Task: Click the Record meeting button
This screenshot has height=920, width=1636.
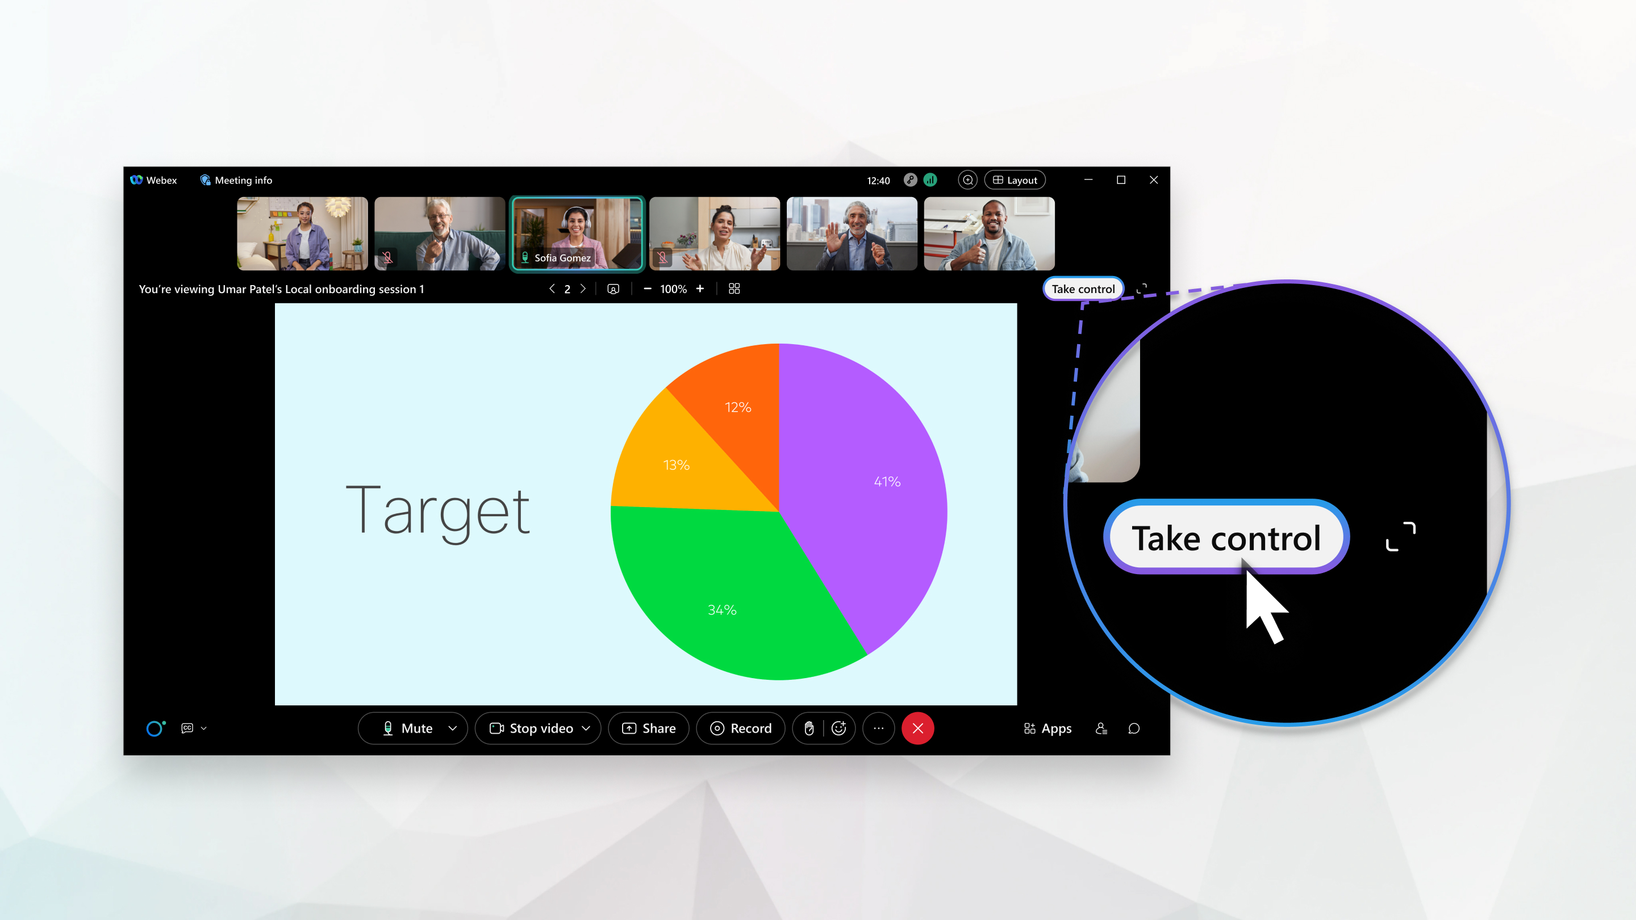Action: (741, 728)
